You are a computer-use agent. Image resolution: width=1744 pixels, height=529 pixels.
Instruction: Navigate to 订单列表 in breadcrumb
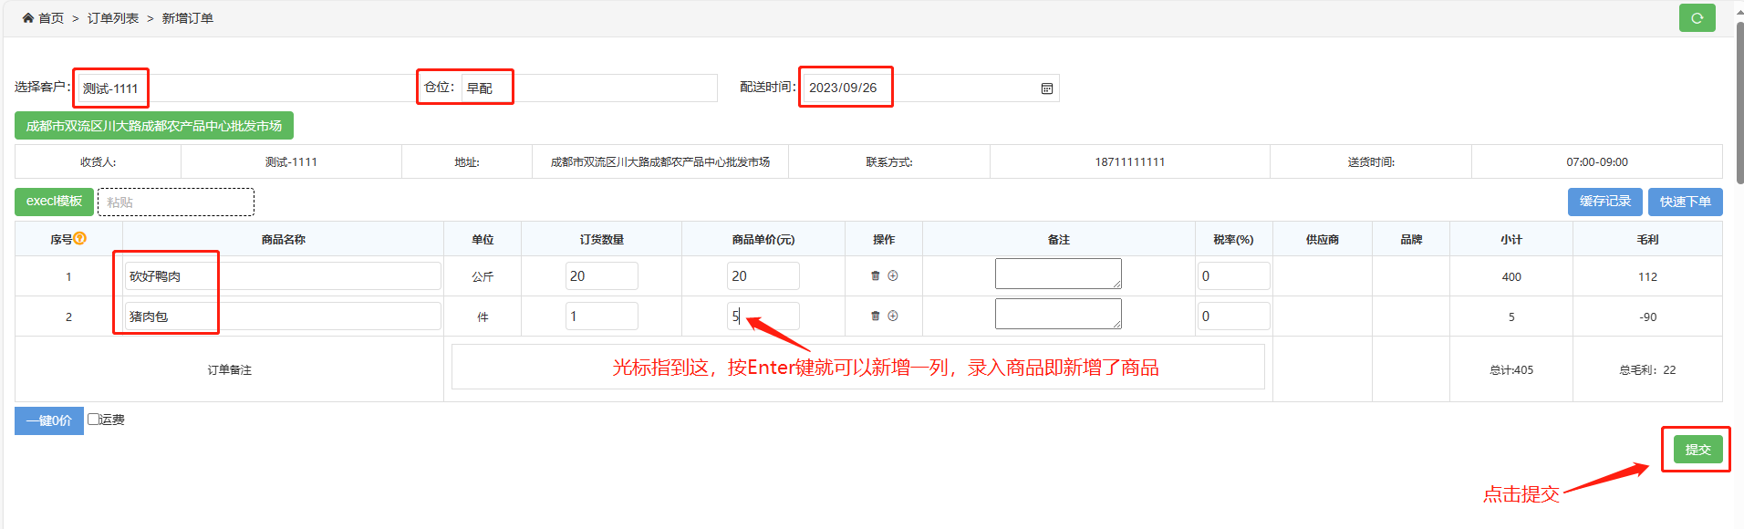(x=113, y=18)
